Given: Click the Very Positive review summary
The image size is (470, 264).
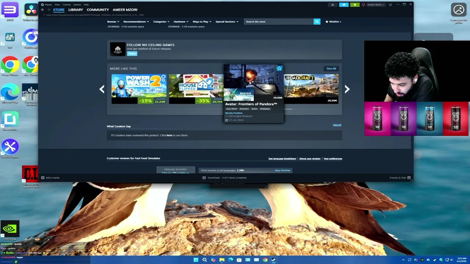Looking at the screenshot, I should point(282,170).
